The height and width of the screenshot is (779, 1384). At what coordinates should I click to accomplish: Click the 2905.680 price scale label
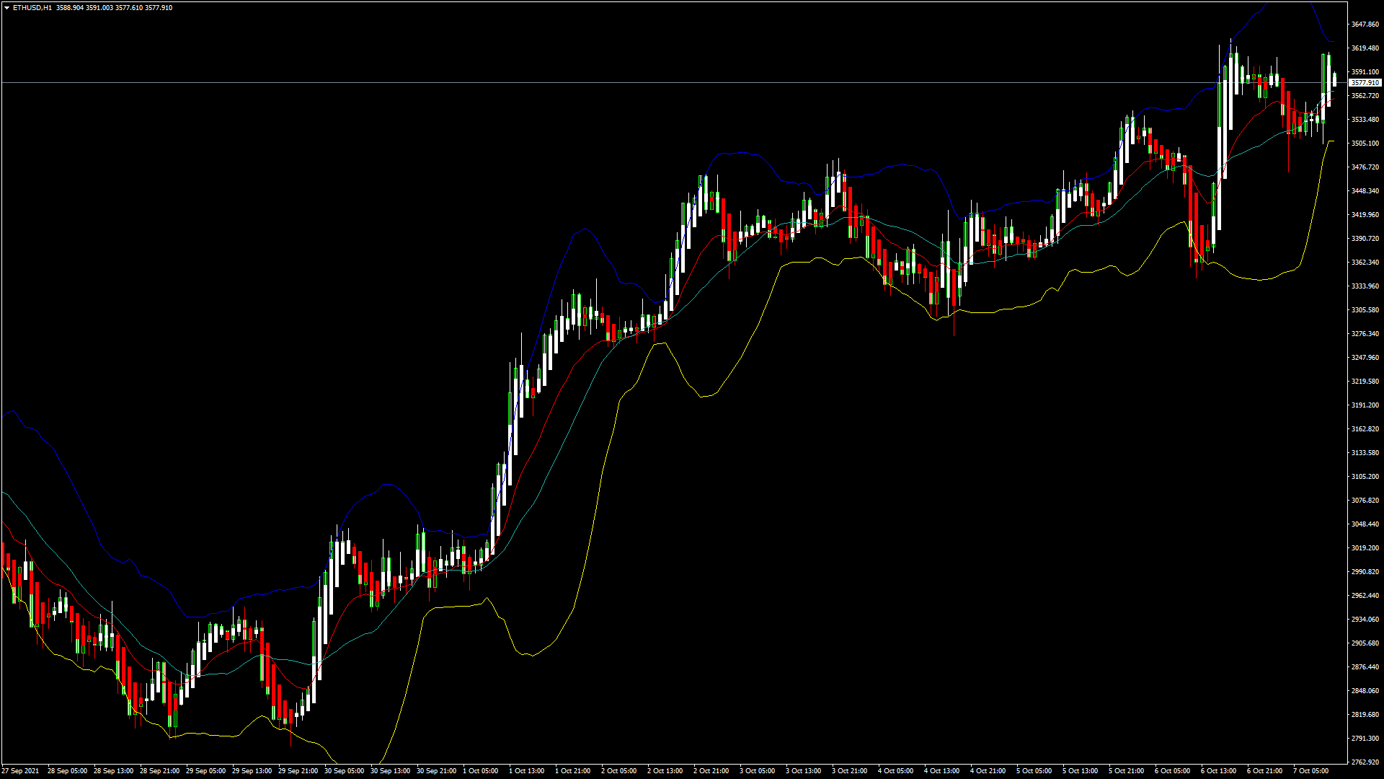1365,643
